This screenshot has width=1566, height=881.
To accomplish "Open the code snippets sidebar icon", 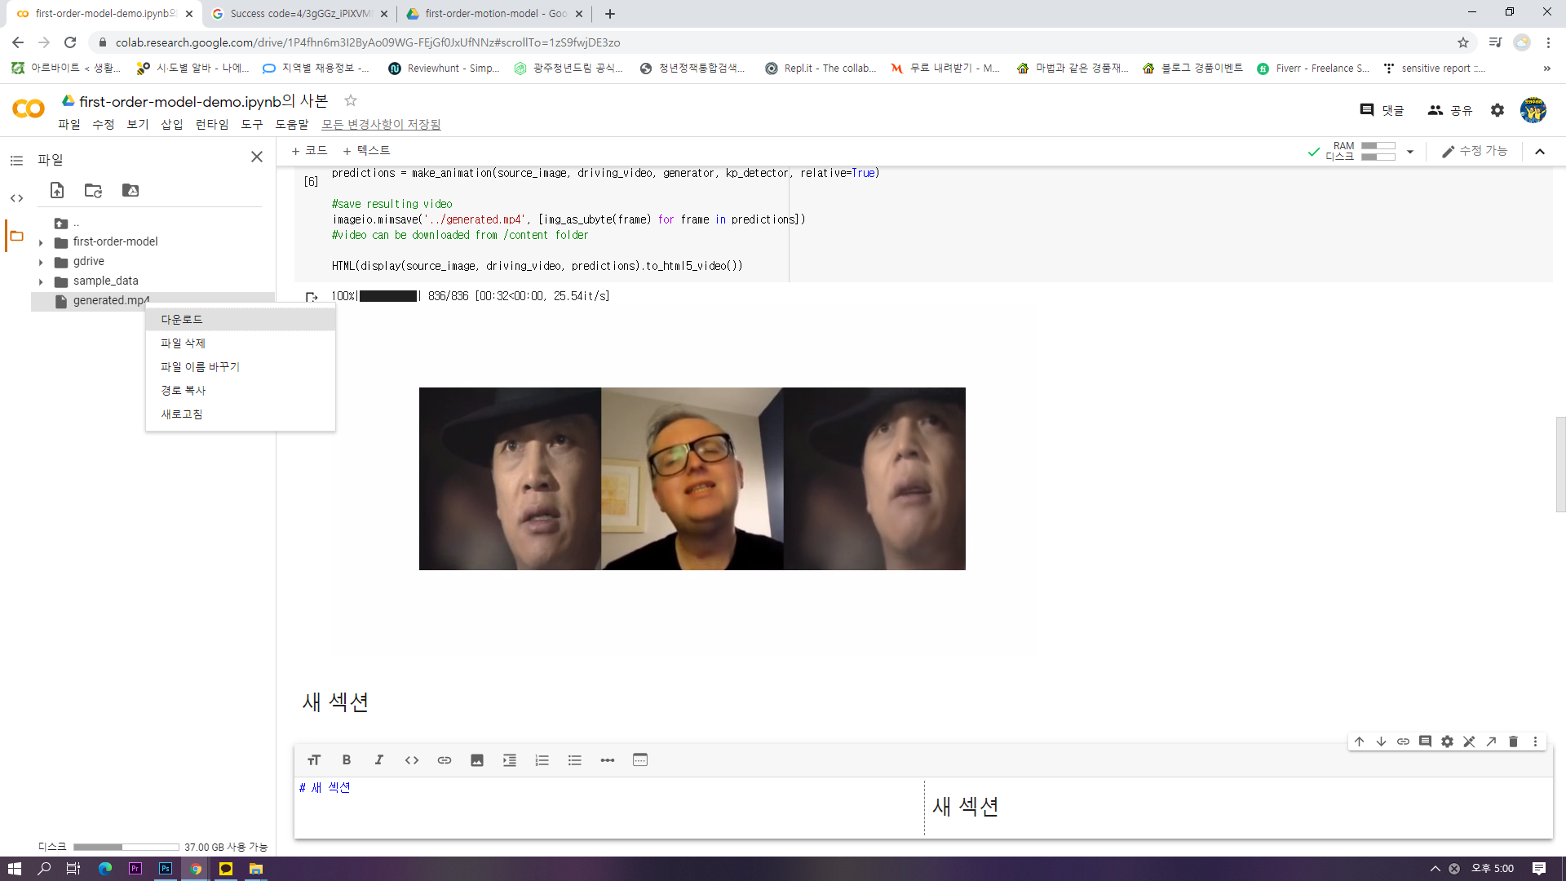I will coord(16,198).
